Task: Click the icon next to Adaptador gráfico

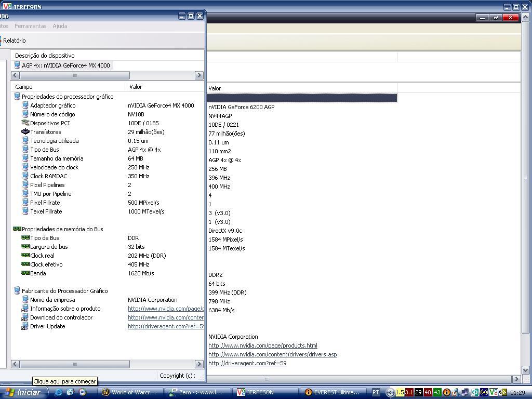Action: pyautogui.click(x=25, y=105)
